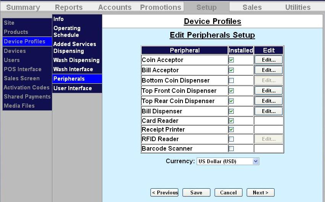Click Edit for Bill Dispenser
The height and width of the screenshot is (202, 325).
pos(268,111)
